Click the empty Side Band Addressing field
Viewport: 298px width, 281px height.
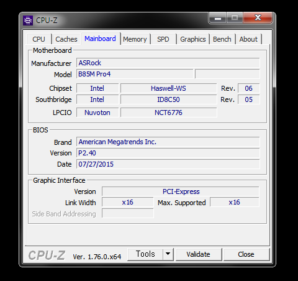(128, 213)
